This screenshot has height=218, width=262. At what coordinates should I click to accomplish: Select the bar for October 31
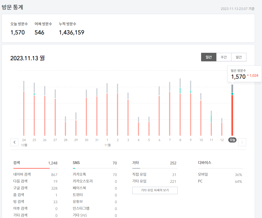[97, 112]
